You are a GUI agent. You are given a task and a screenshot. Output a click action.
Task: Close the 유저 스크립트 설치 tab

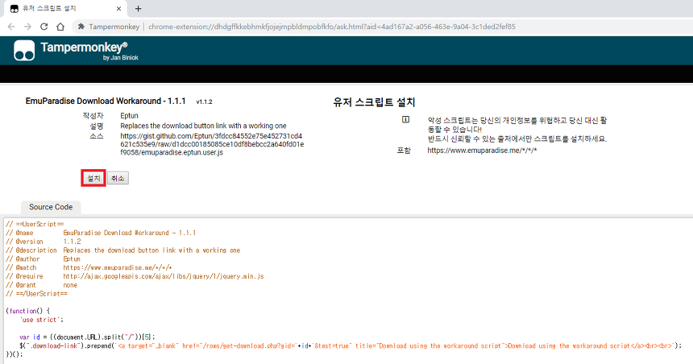point(119,8)
